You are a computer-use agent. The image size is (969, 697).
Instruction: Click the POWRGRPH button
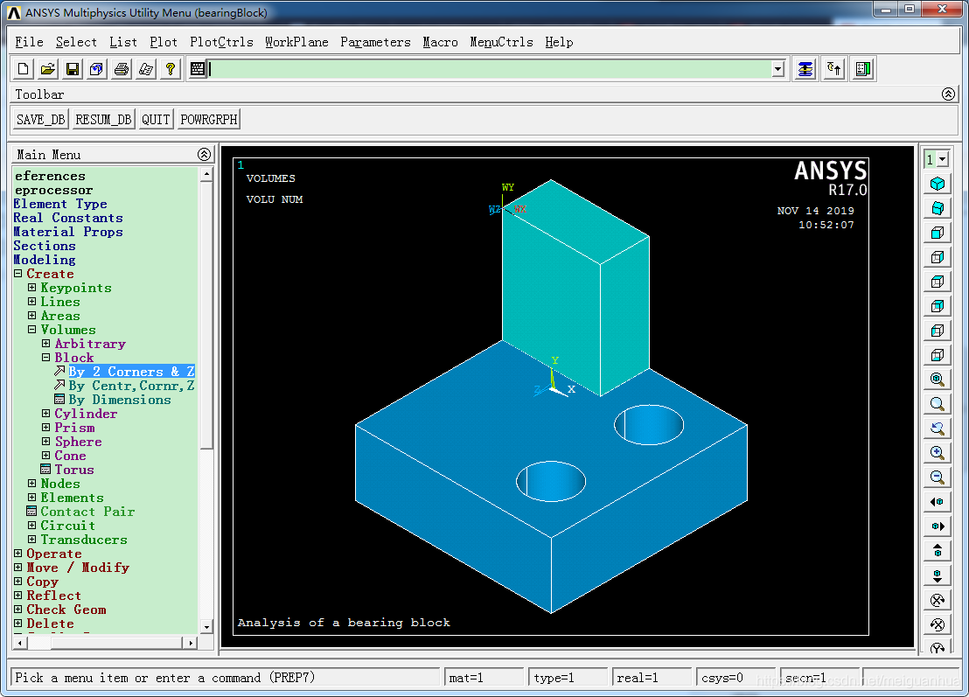[x=209, y=119]
